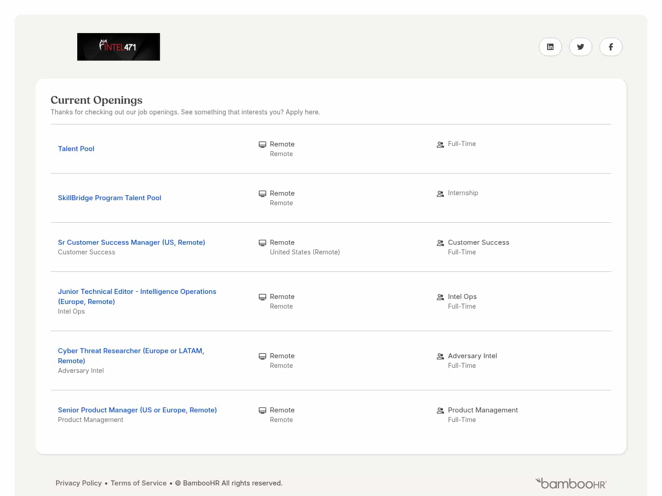Open the Twitter social icon
662x496 pixels.
[580, 47]
